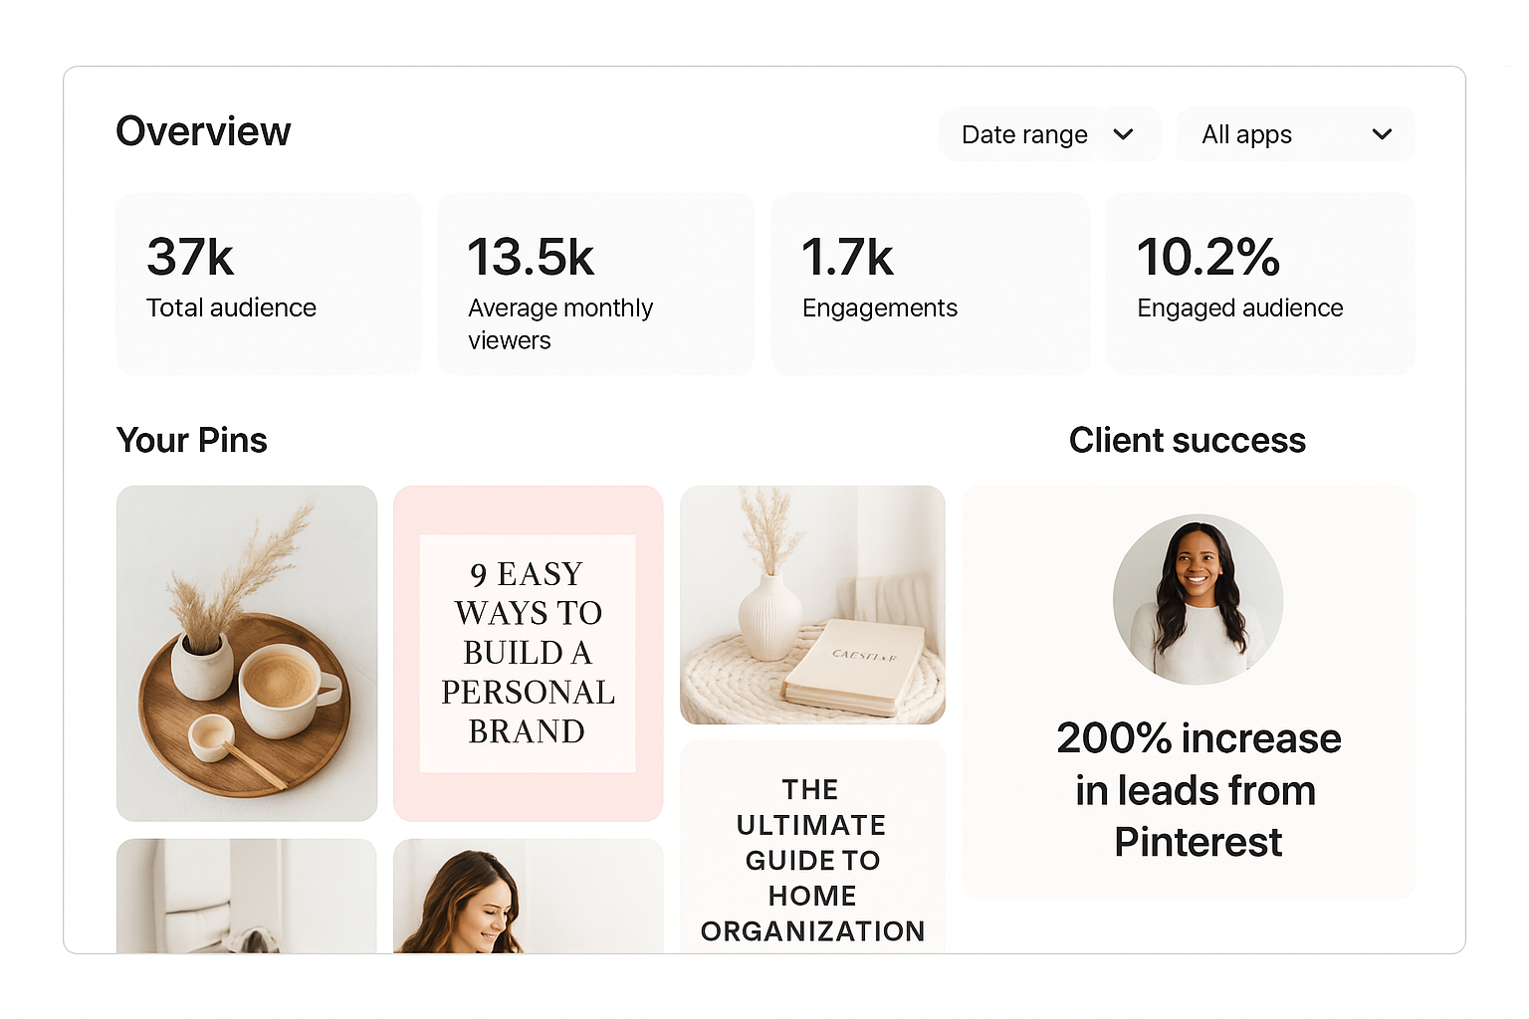The height and width of the screenshot is (1019, 1529).
Task: Select the 1.7k Engagements stat card
Action: (930, 284)
